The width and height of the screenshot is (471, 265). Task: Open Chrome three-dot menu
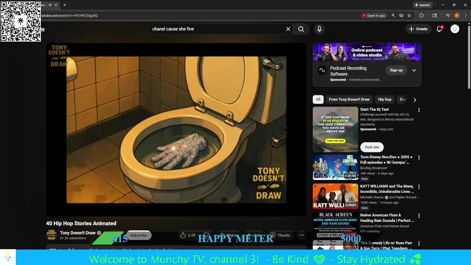click(x=465, y=15)
